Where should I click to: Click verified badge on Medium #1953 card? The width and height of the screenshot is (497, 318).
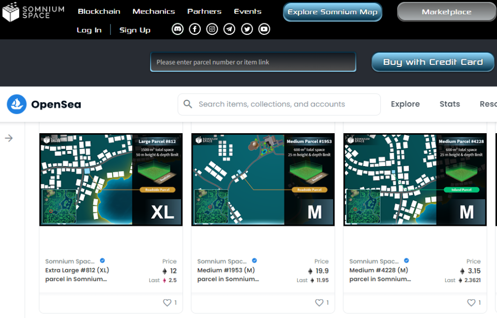click(x=254, y=261)
